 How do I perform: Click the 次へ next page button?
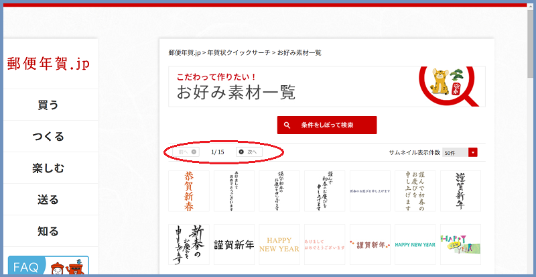pos(249,152)
